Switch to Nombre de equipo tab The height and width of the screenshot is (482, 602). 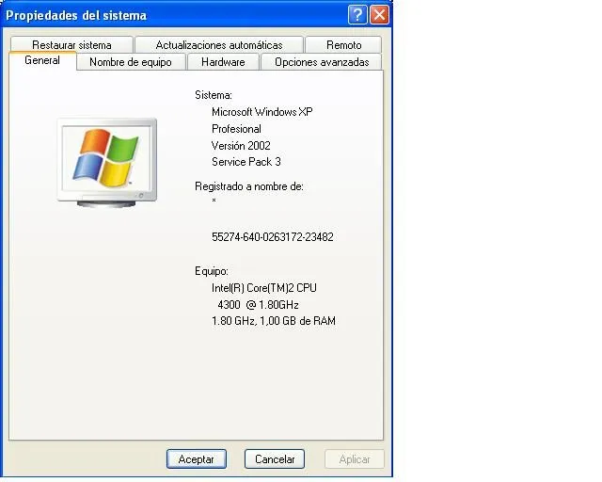coord(131,62)
